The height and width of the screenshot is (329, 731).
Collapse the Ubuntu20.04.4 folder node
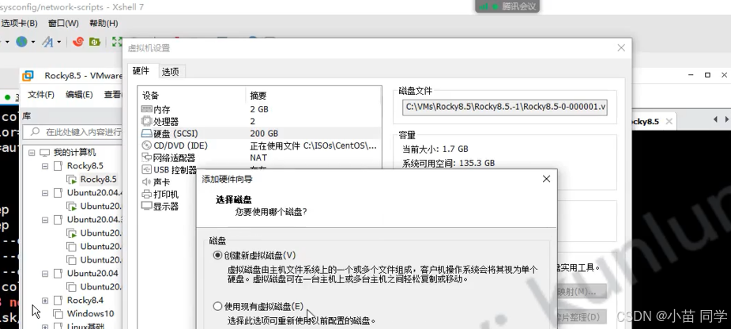pos(45,193)
